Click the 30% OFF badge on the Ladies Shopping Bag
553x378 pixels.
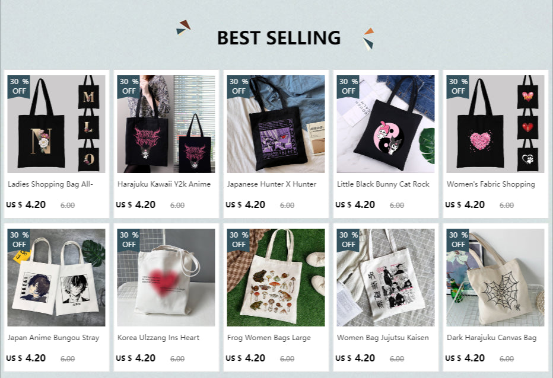(x=19, y=87)
